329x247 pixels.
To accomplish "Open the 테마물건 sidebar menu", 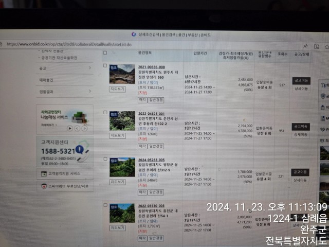I will tap(65, 80).
